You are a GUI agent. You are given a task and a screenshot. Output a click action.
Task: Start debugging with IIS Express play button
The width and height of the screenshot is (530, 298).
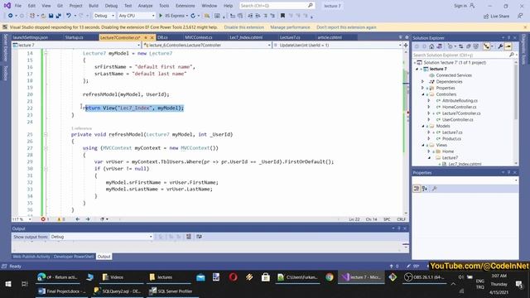[161, 16]
